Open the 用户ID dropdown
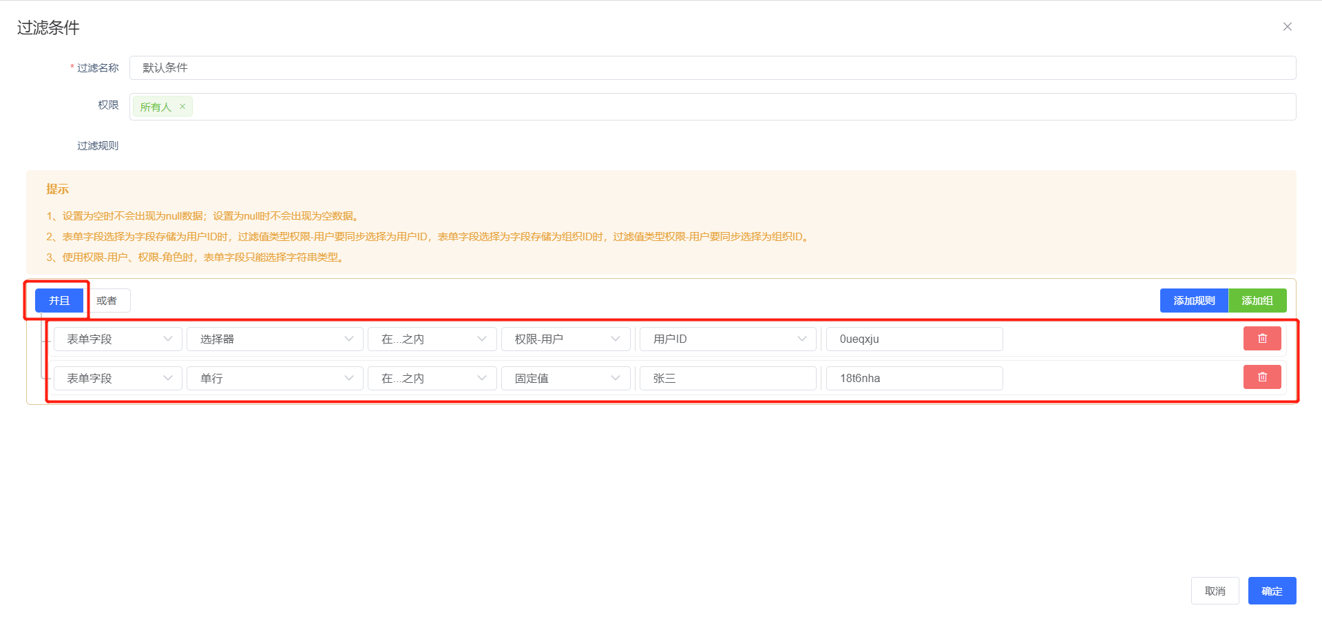 (x=728, y=339)
